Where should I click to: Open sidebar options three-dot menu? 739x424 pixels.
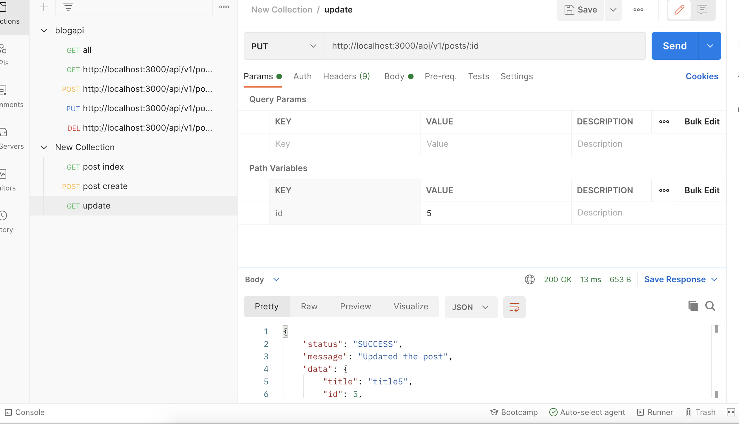(224, 7)
